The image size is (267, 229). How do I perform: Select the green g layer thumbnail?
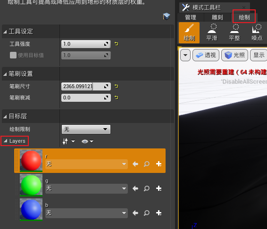coord(31,185)
